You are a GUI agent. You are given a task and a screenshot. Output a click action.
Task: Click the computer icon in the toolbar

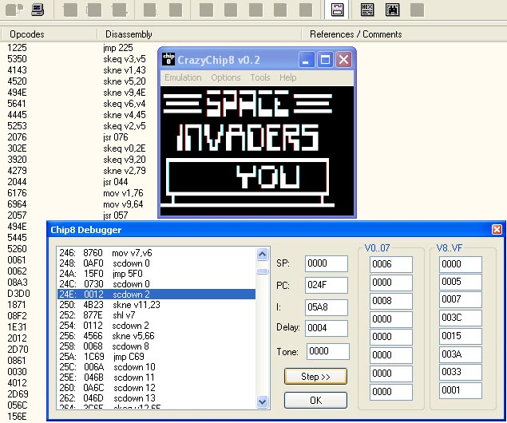[x=38, y=10]
